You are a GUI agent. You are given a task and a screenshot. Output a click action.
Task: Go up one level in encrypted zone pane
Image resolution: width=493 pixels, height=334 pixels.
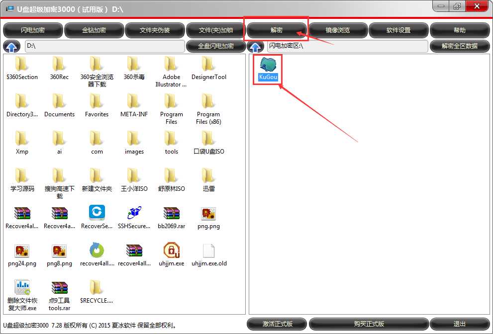255,46
